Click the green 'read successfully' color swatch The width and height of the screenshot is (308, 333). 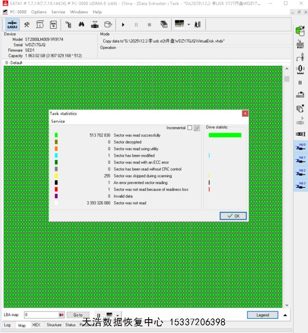[x=56, y=135]
